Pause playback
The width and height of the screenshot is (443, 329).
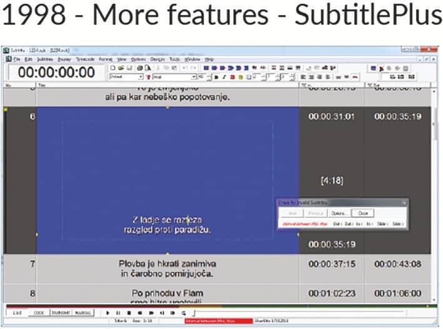pos(118,313)
